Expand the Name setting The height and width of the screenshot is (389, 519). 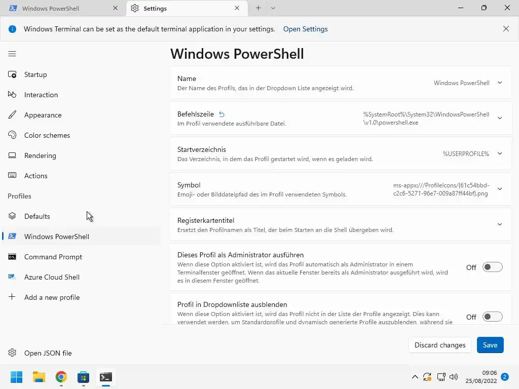click(500, 83)
